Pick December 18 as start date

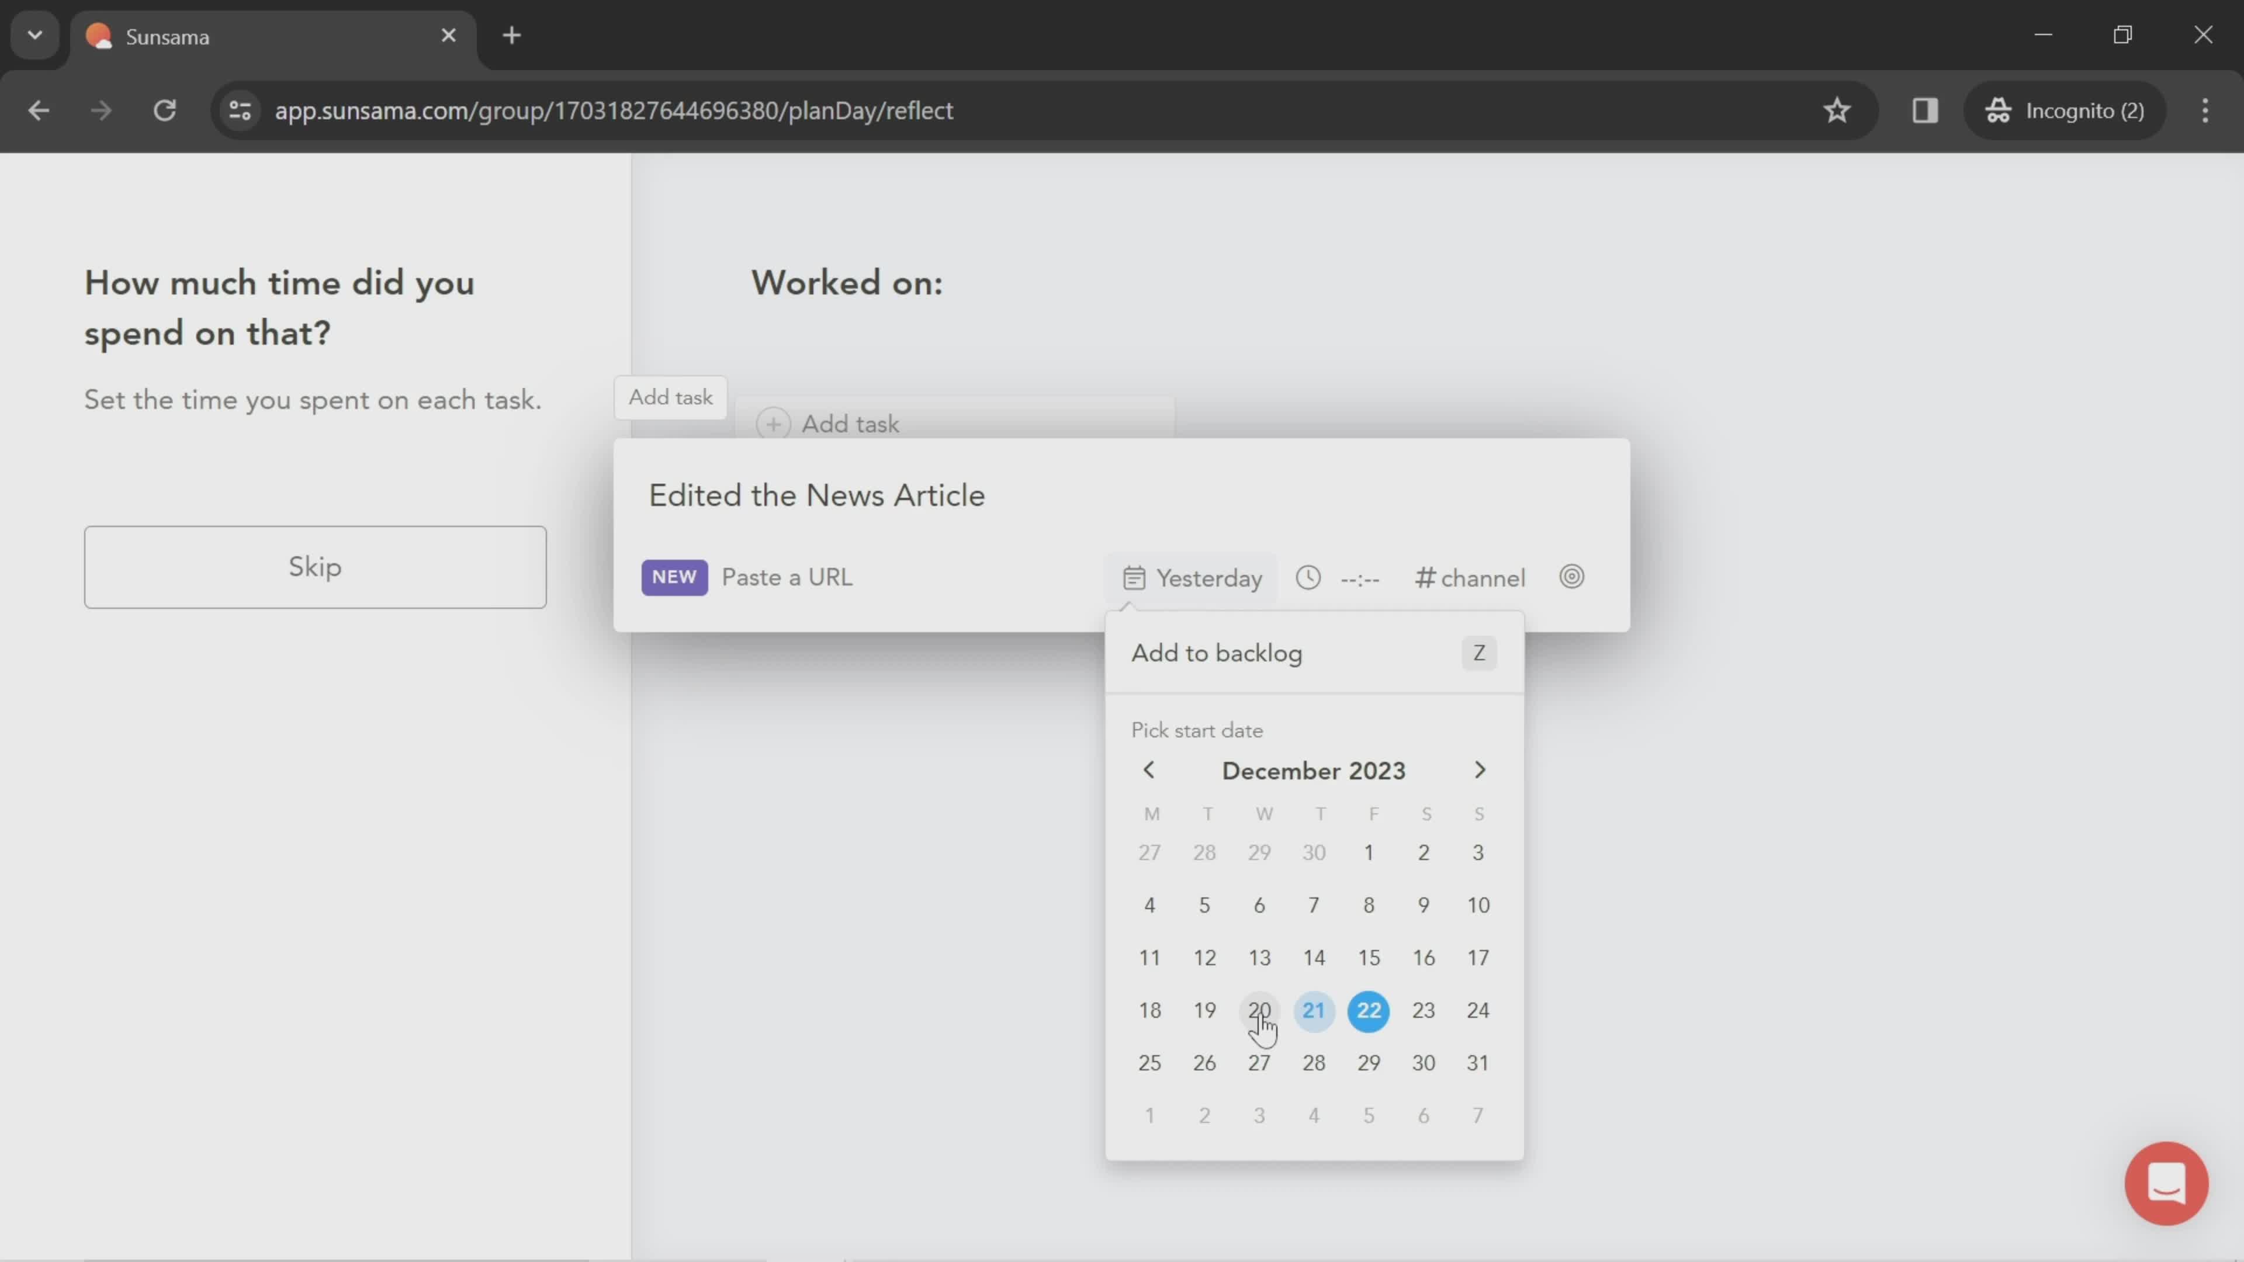click(x=1149, y=1010)
